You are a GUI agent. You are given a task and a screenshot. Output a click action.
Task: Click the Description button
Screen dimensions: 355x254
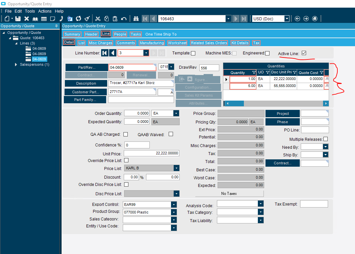86,83
